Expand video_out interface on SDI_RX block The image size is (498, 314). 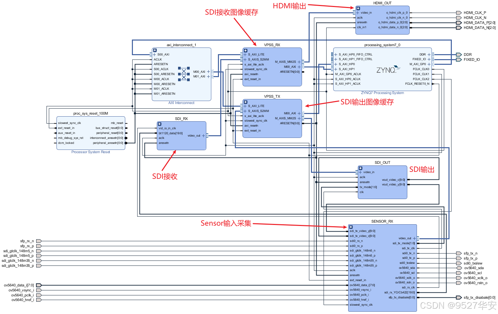(204, 136)
